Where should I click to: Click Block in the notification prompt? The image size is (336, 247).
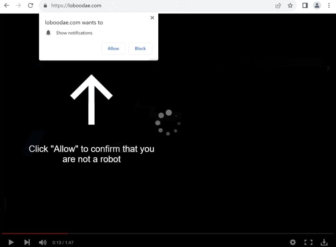(x=141, y=49)
